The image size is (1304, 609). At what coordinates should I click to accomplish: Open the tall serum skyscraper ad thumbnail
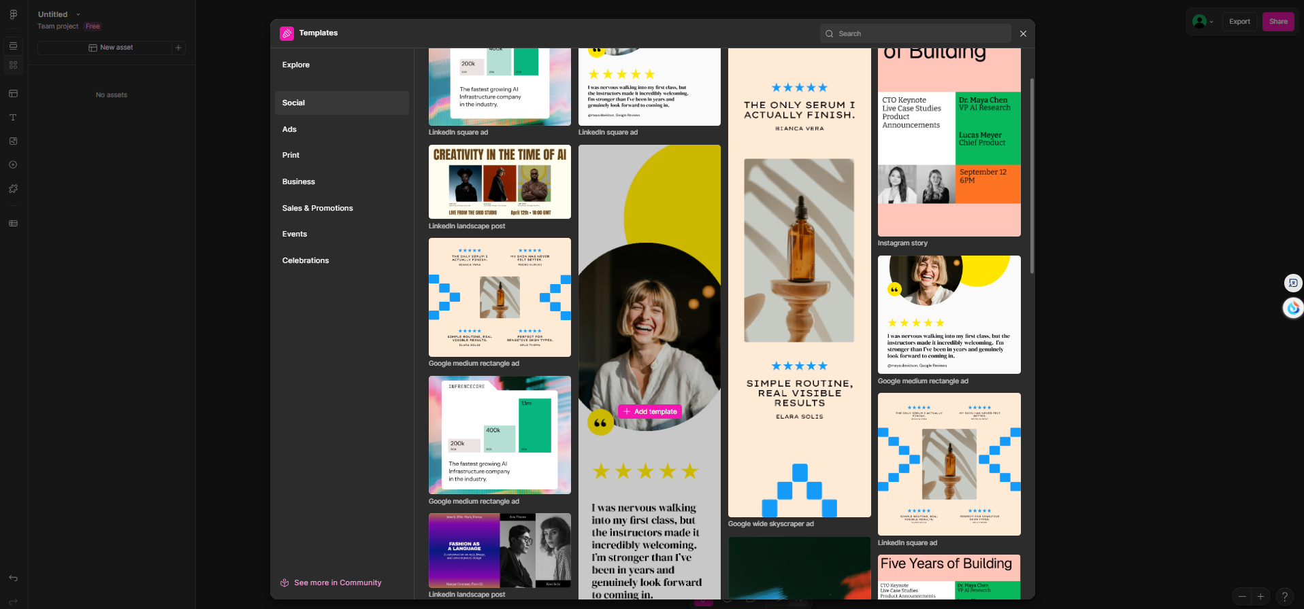[x=800, y=283]
